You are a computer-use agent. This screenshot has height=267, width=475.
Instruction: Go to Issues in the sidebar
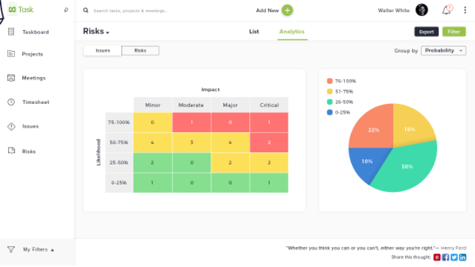[x=30, y=126]
